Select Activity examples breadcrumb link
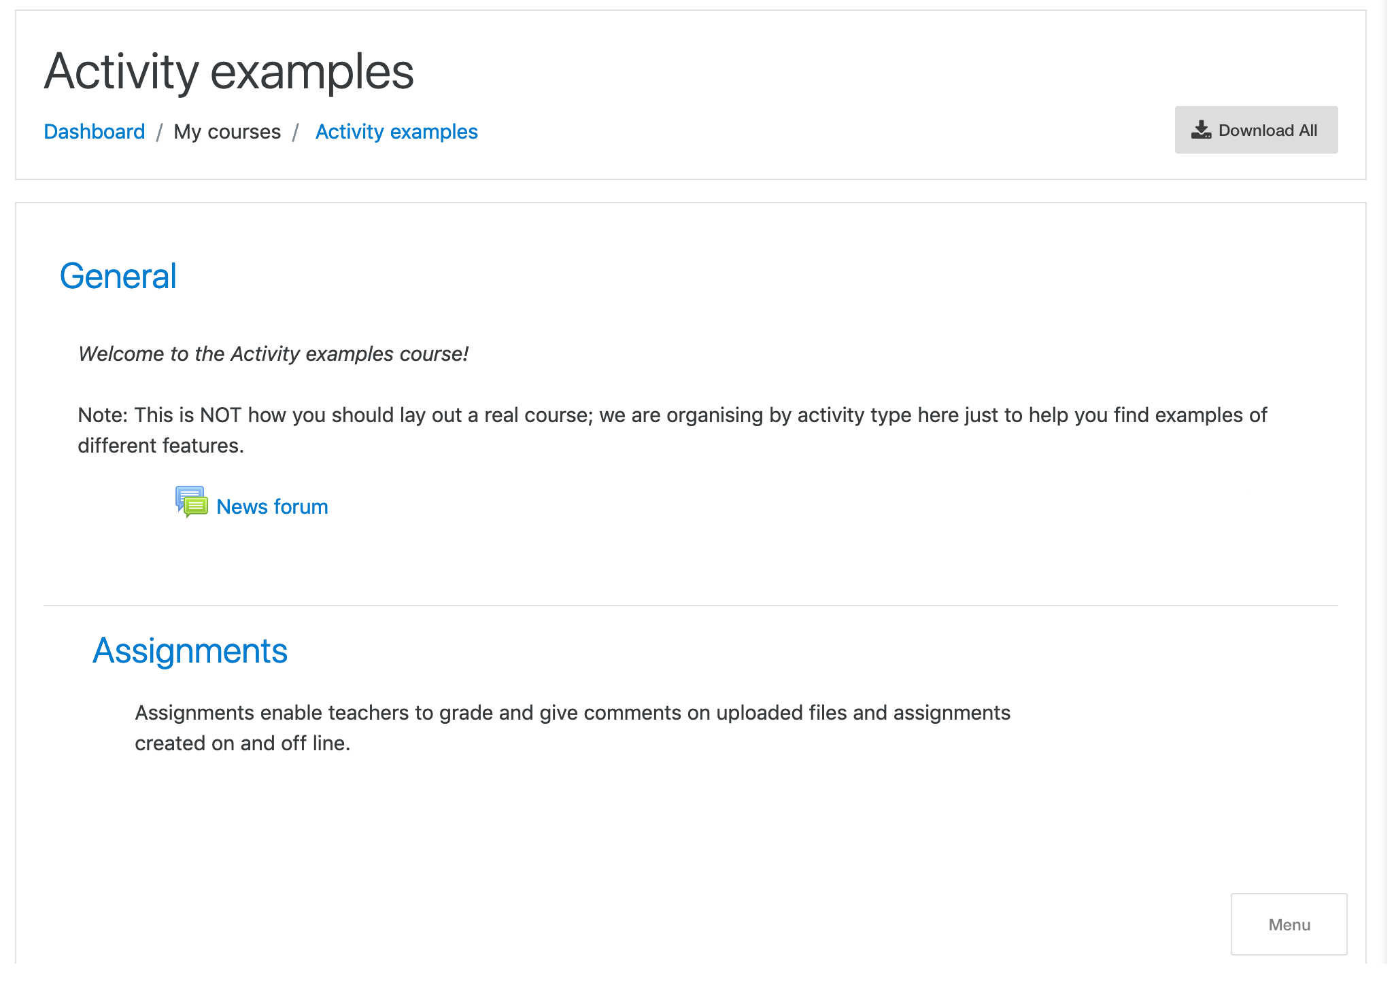This screenshot has width=1394, height=999. click(396, 132)
